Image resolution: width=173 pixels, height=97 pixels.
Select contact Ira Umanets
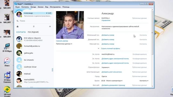[34, 60]
